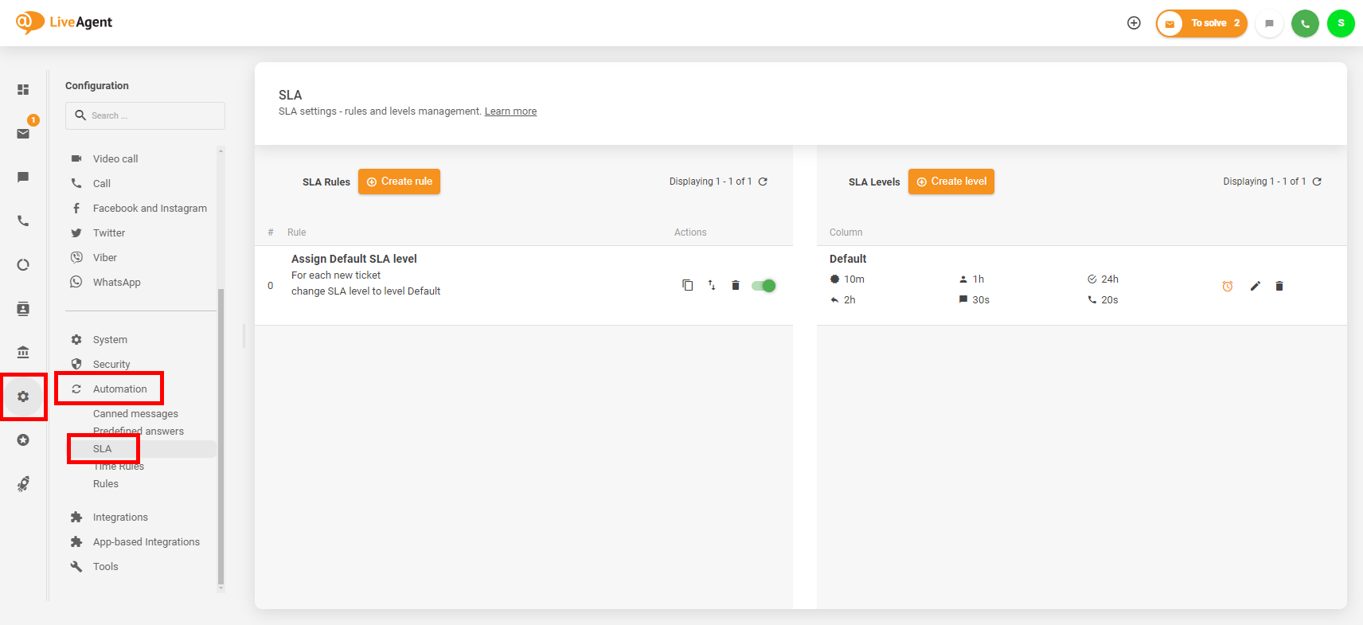Delete the Assign Default SLA level rule

(736, 286)
